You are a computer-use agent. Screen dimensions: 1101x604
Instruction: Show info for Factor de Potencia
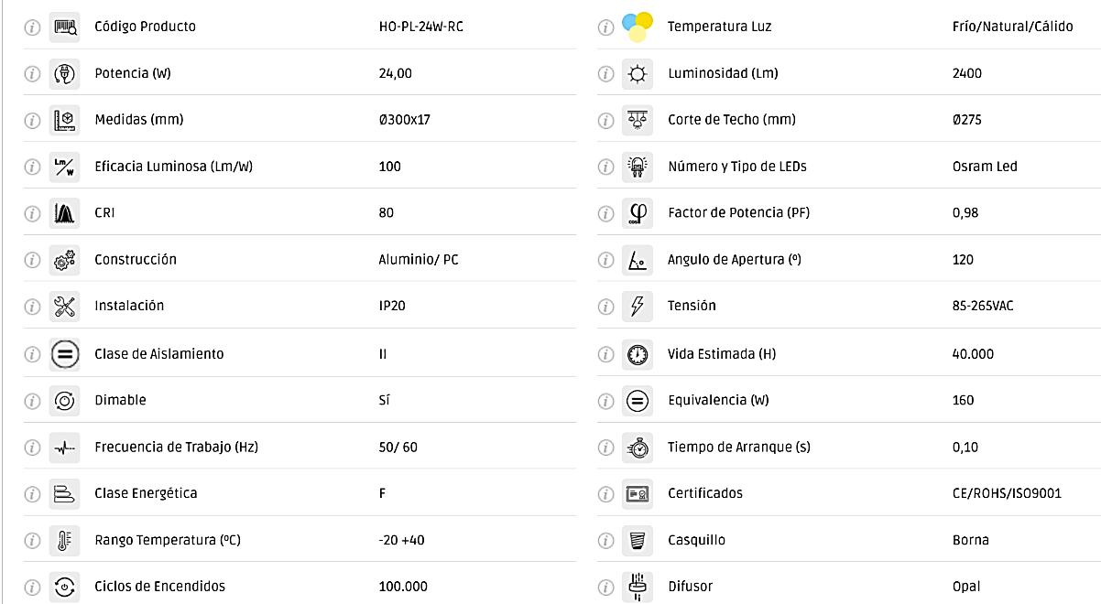tap(605, 213)
